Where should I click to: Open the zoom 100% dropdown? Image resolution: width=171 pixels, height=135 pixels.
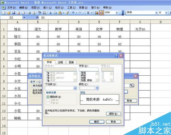point(117,13)
